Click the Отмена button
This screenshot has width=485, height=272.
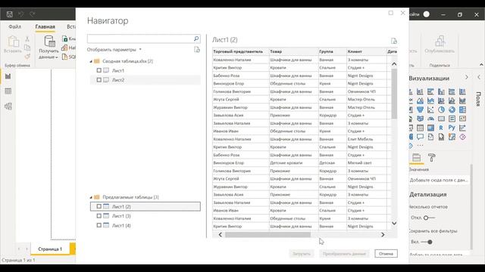[x=386, y=254]
